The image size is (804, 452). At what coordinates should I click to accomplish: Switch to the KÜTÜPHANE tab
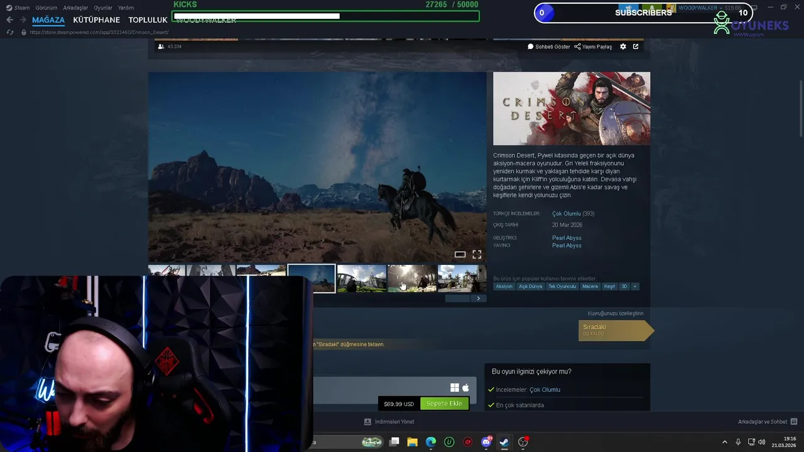pos(96,19)
